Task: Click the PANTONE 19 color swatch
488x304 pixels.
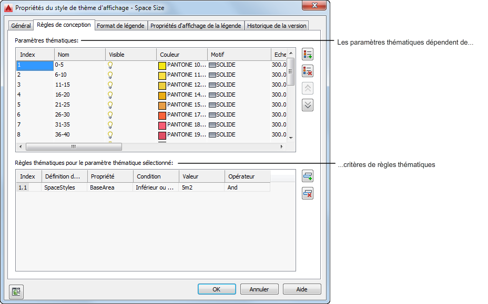Action: click(x=162, y=135)
